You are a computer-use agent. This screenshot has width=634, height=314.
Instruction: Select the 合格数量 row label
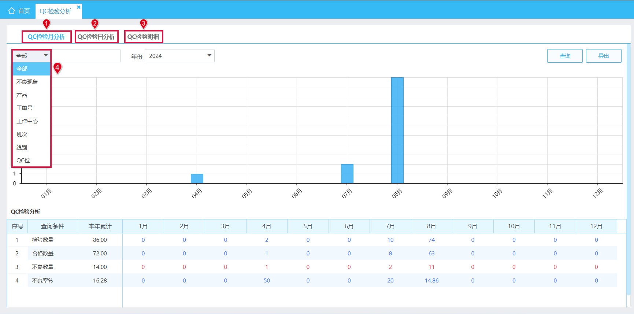pyautogui.click(x=42, y=254)
